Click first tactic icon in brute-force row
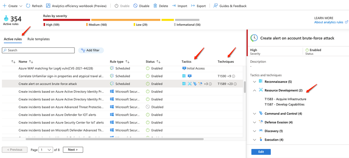 (184, 84)
